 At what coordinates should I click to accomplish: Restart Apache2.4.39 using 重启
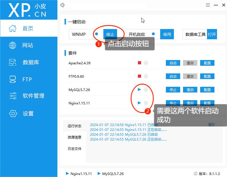(x=190, y=63)
